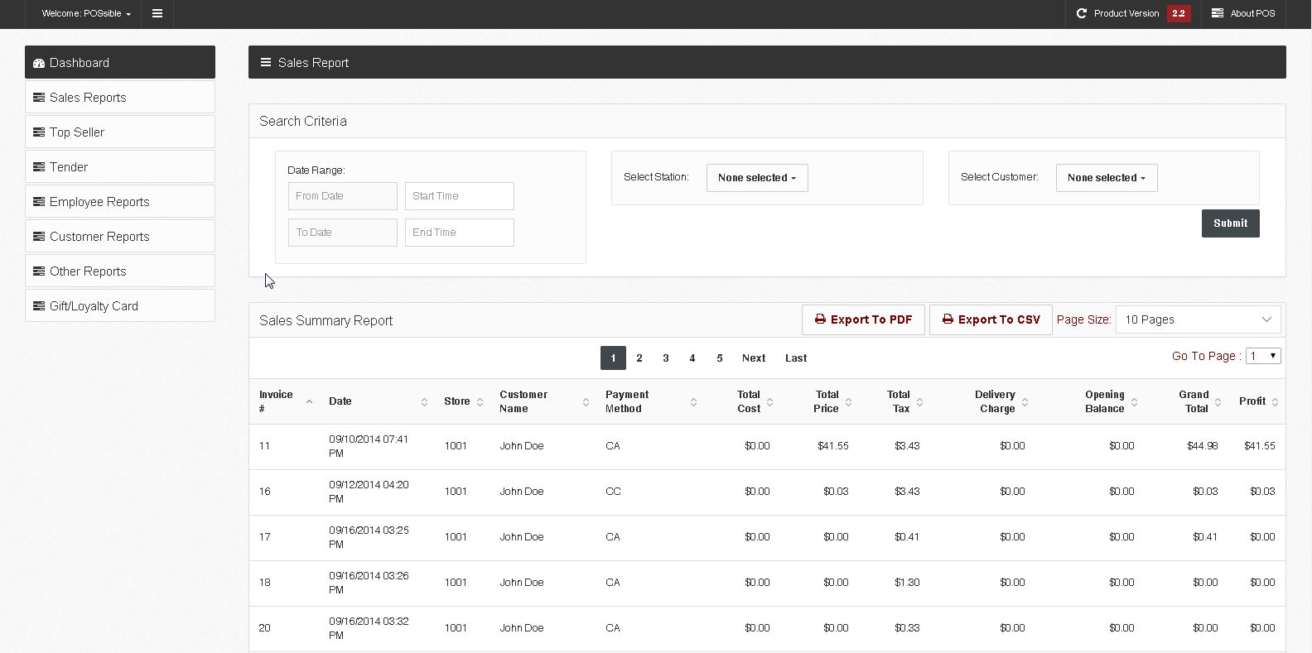Click the hamburger menu icon in top bar

pyautogui.click(x=157, y=13)
